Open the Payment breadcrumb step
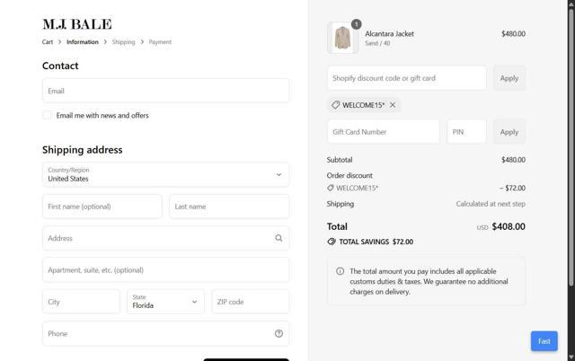This screenshot has height=361, width=575. click(160, 42)
